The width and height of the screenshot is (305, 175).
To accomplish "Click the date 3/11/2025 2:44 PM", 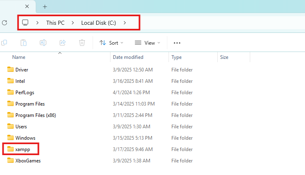I will coord(132,115).
